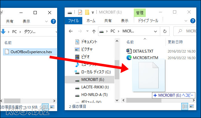
Task: Expand ribbon in MICROBIT window
Action: click(x=186, y=21)
